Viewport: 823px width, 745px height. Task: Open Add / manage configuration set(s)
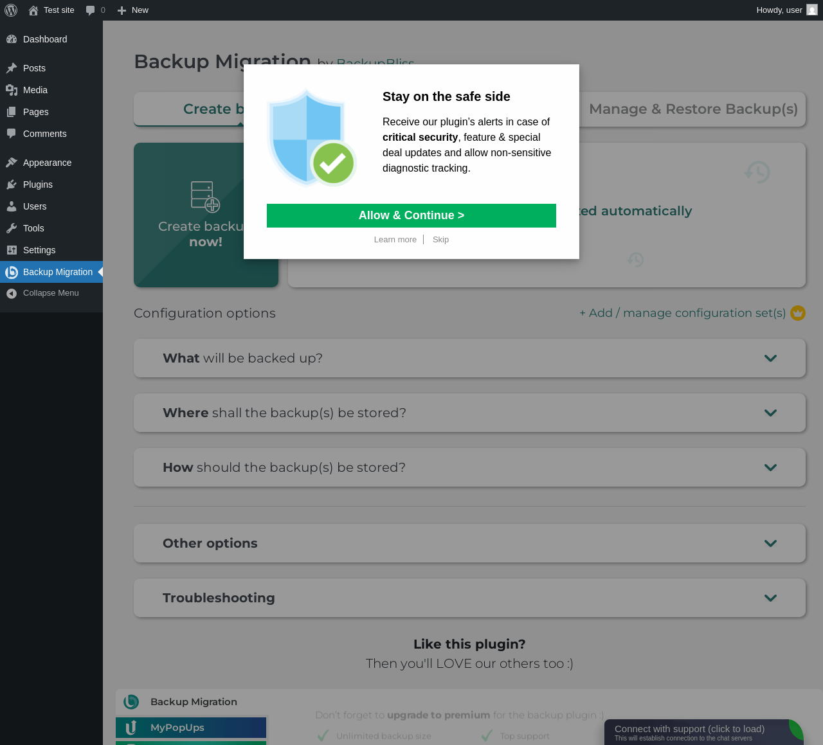(x=683, y=313)
